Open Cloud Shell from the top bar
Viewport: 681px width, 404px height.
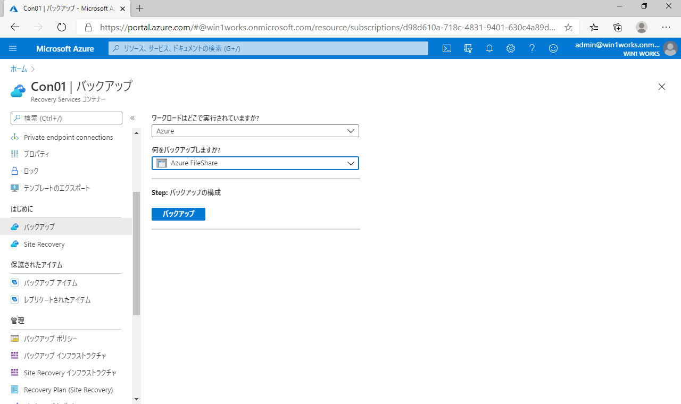pyautogui.click(x=447, y=48)
